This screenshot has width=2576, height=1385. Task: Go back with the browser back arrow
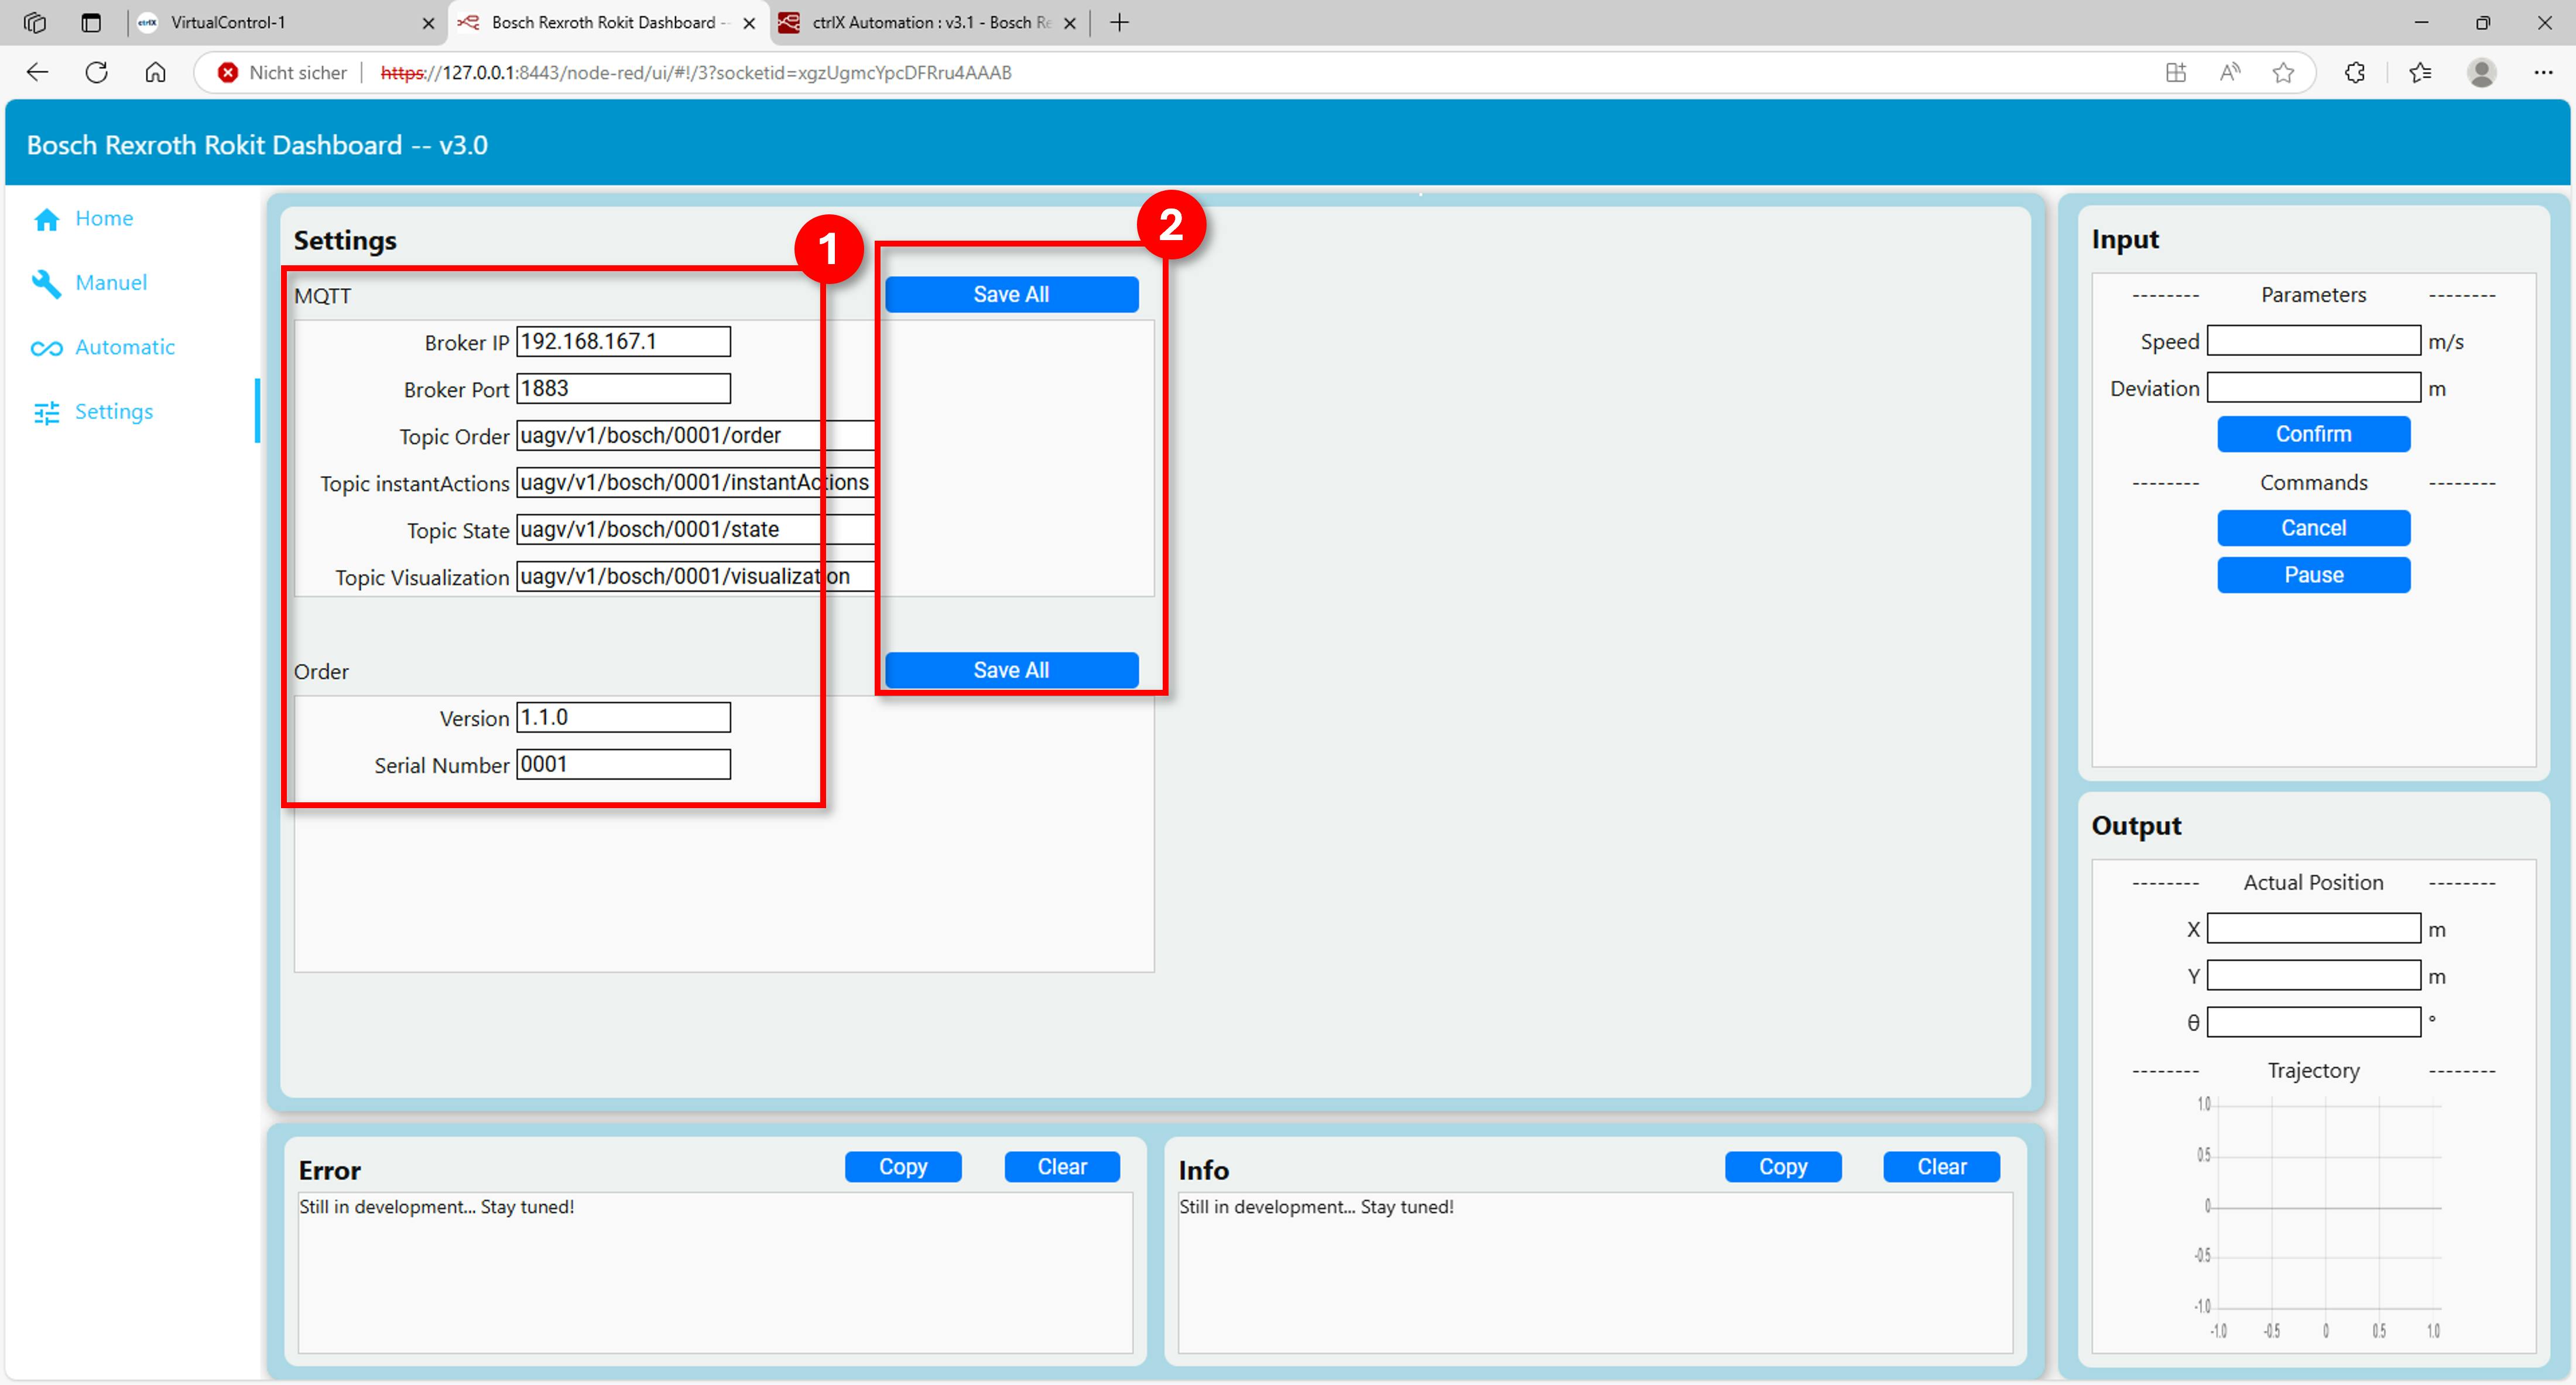[37, 72]
